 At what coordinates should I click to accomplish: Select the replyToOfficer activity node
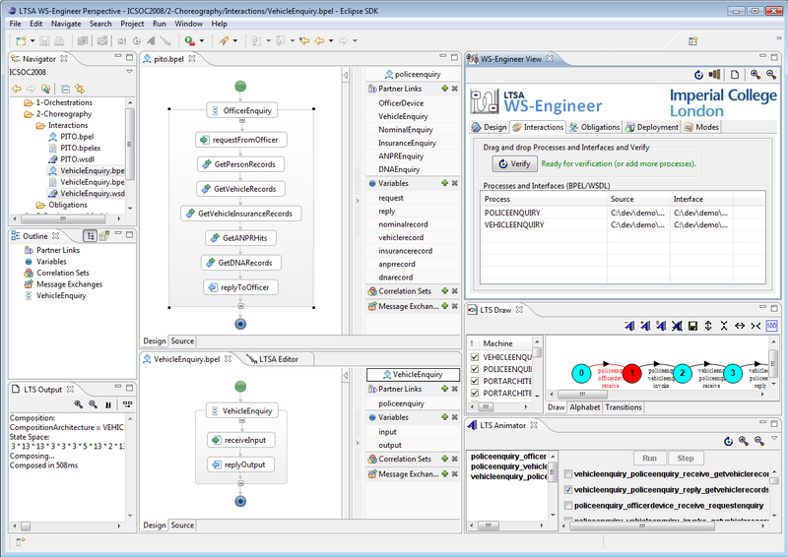pyautogui.click(x=240, y=287)
